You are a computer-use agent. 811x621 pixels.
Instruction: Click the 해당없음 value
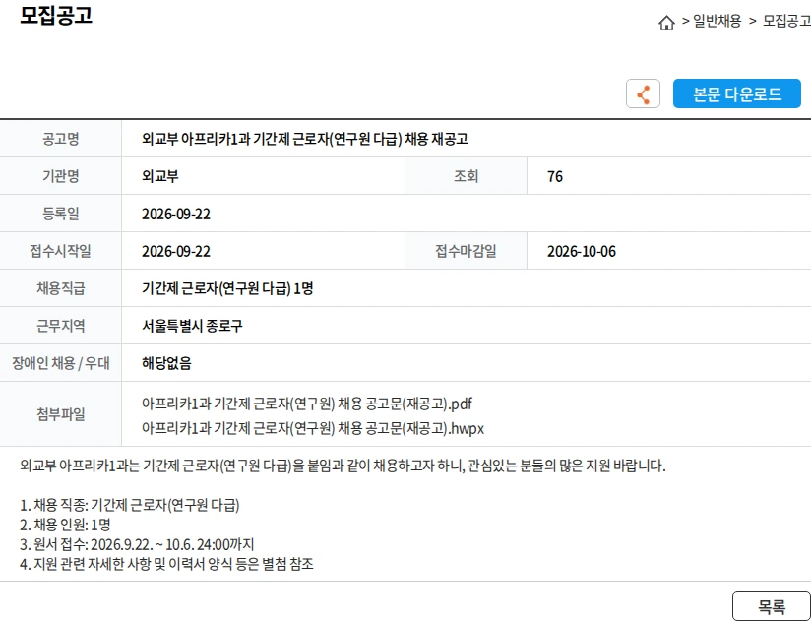point(166,363)
